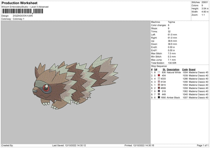Click thread code '1286'

185,79
